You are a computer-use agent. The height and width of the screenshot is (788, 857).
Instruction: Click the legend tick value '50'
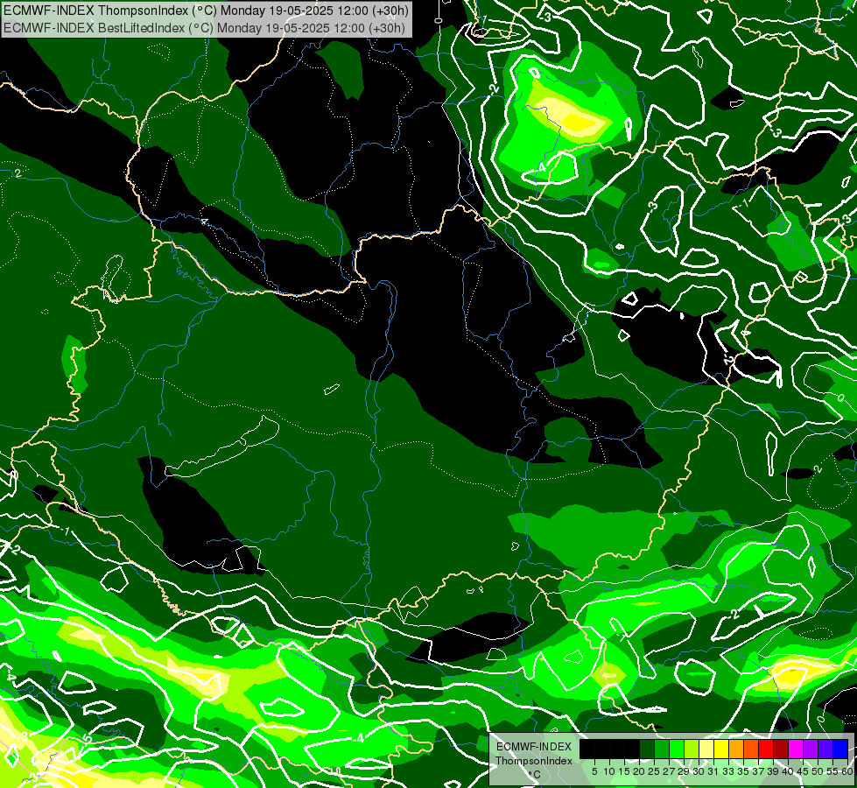(x=818, y=771)
